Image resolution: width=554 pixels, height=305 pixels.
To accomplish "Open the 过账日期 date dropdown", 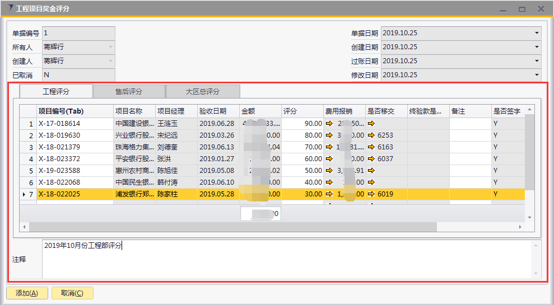I will 536,62.
